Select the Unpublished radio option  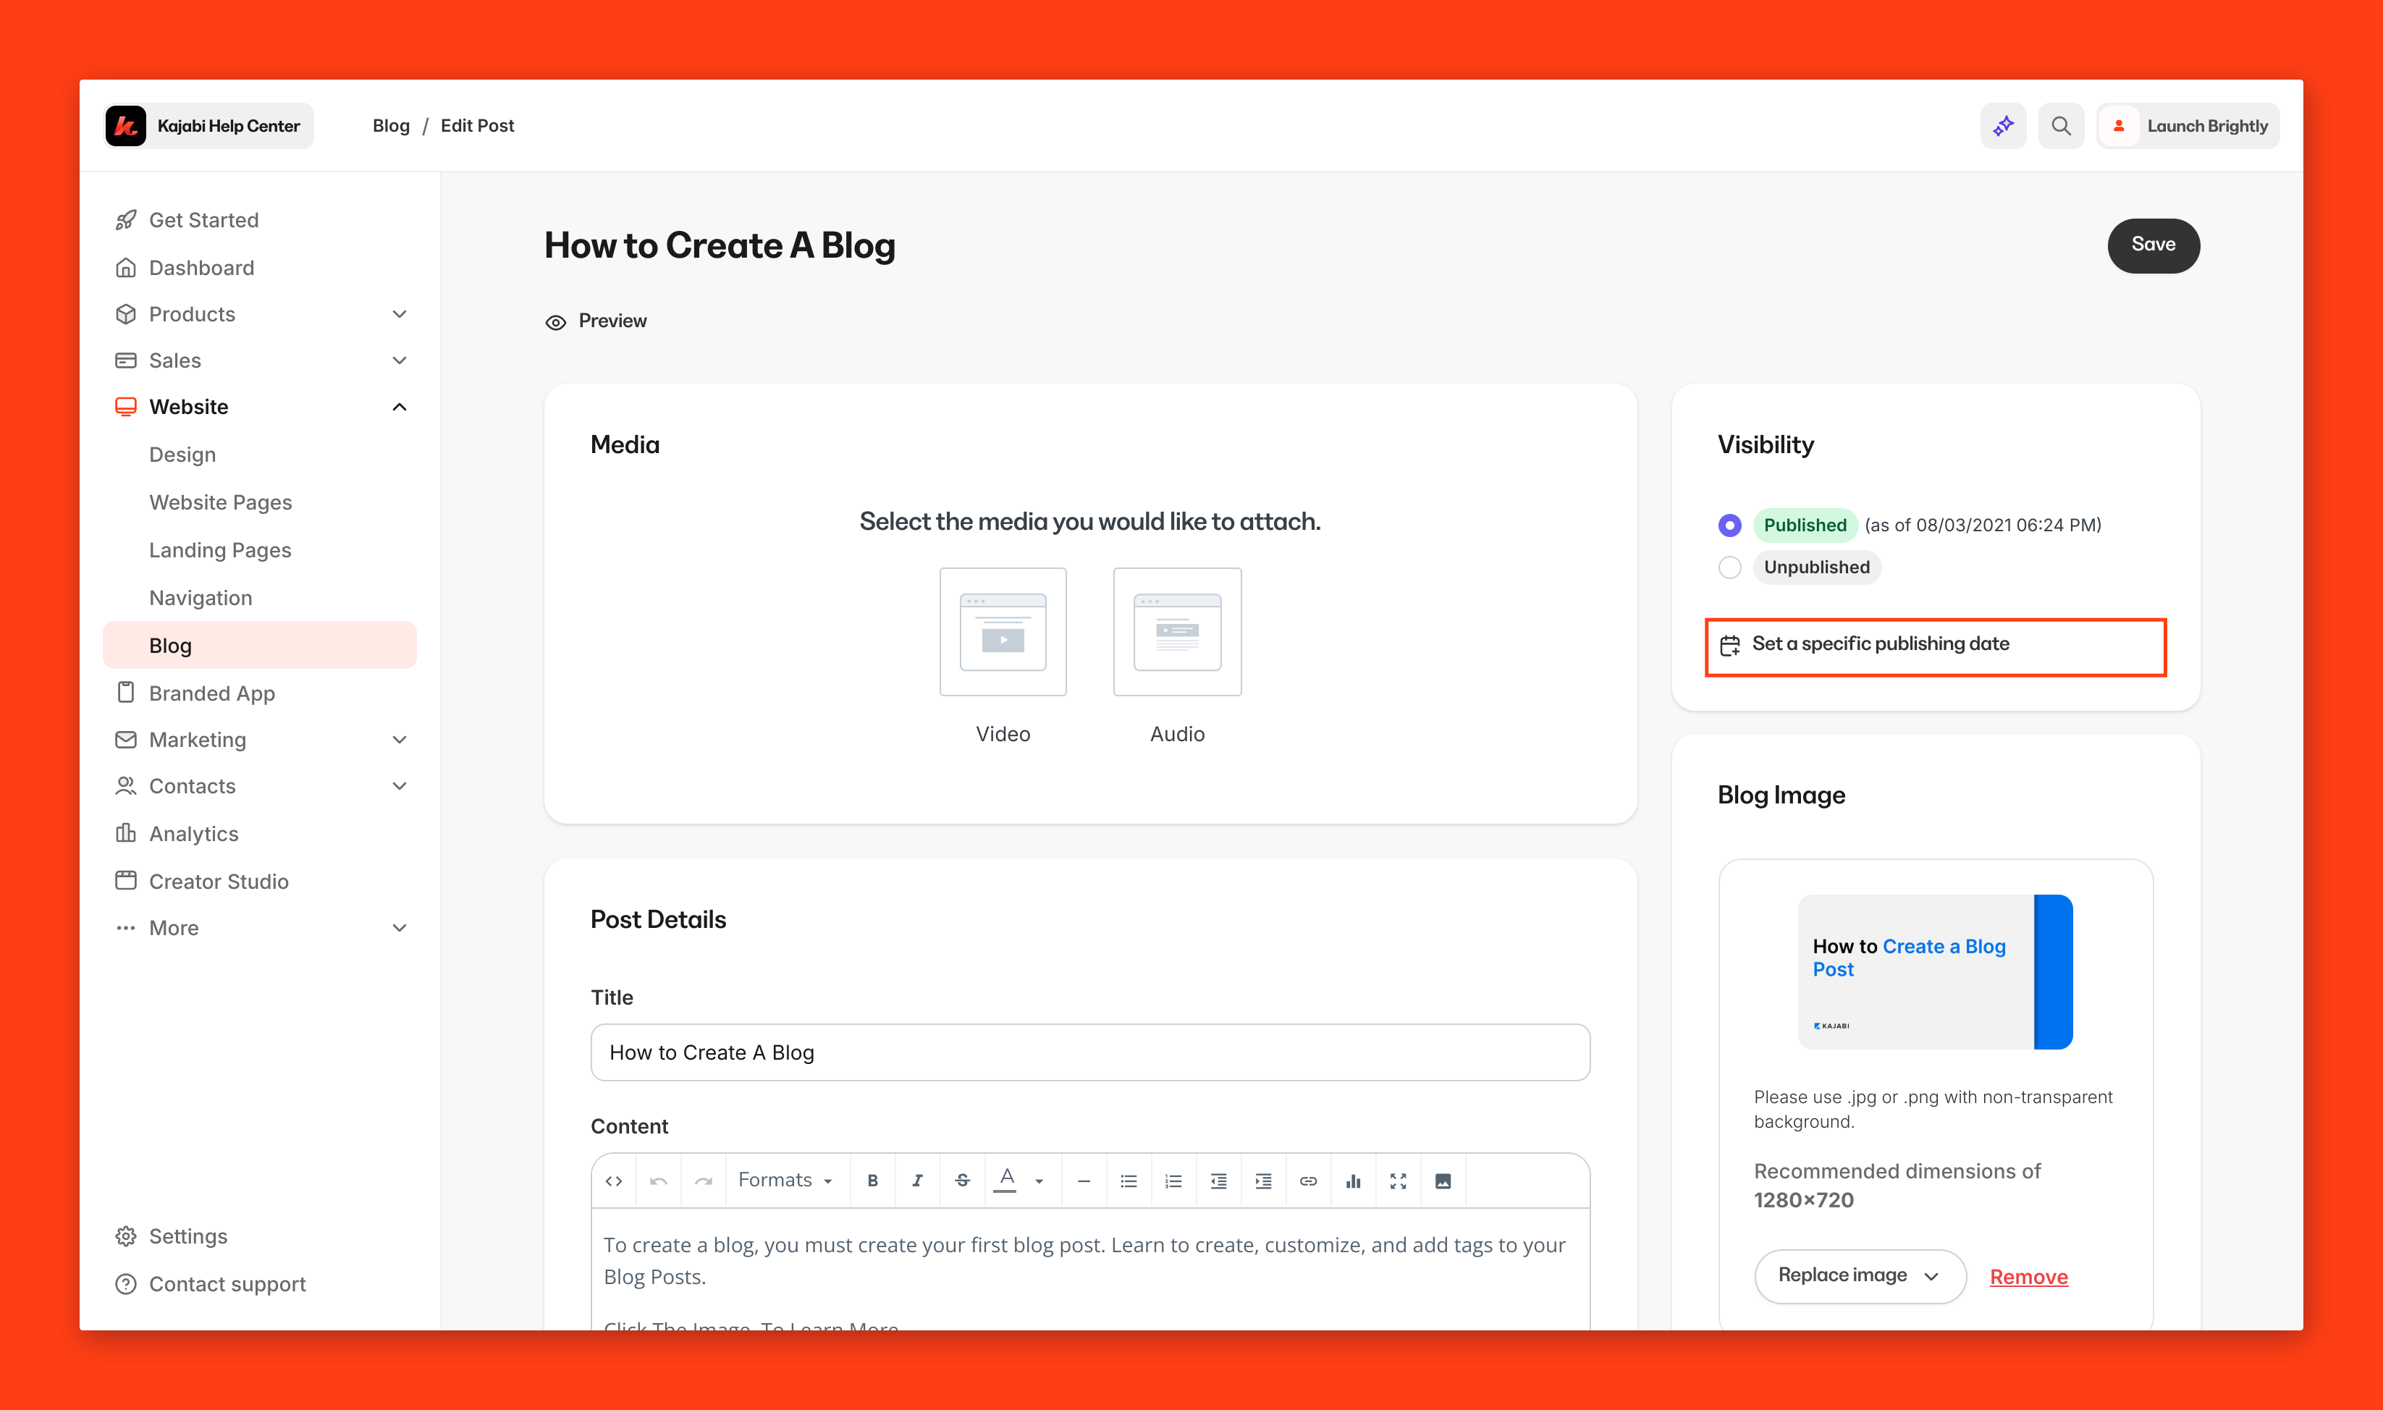click(x=1729, y=567)
